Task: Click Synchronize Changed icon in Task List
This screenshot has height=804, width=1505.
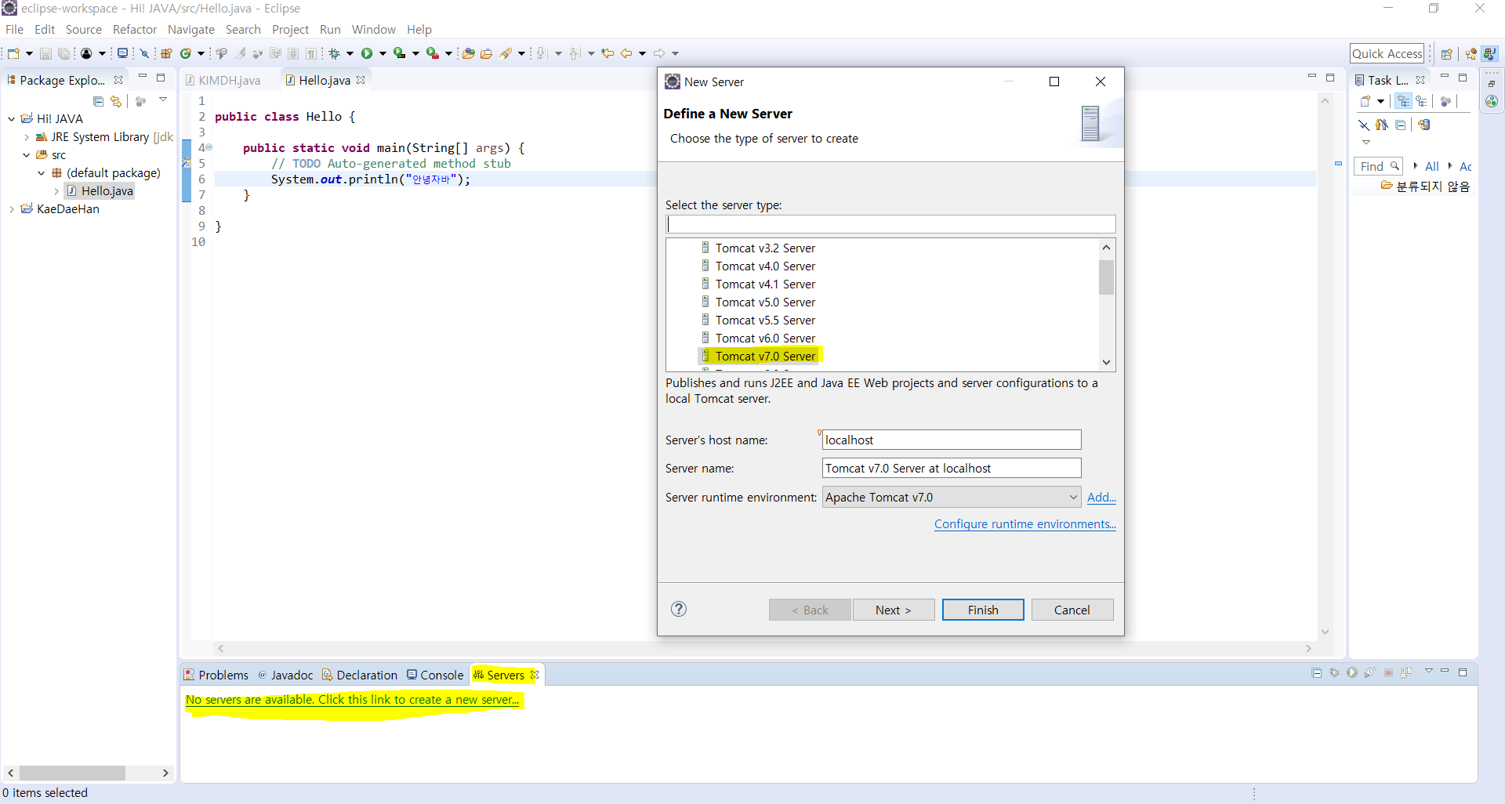Action: click(1424, 125)
